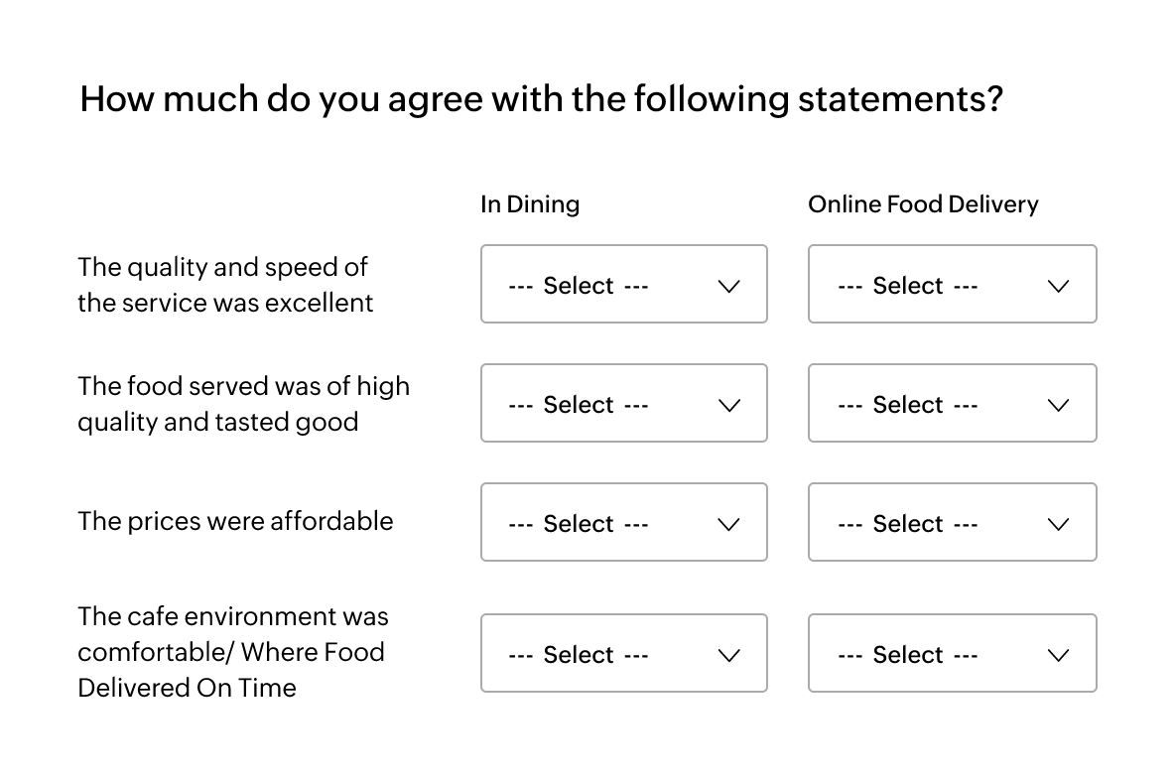The height and width of the screenshot is (782, 1175).
Task: Click chevron arrow for In Dining food quality
Action: point(728,405)
